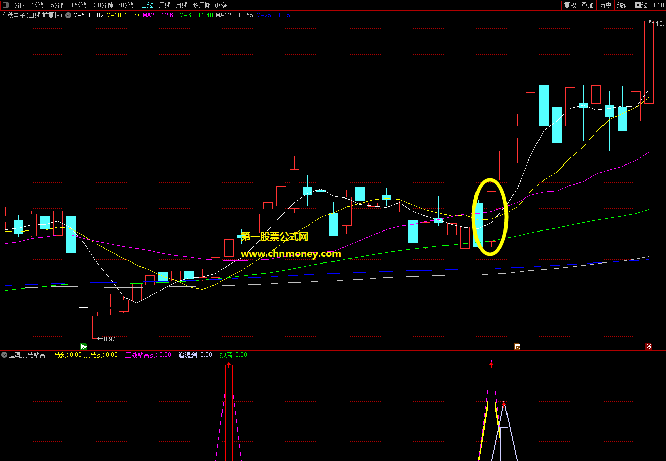Switch to the 分时 intraday view
The height and width of the screenshot is (461, 666).
pos(20,5)
